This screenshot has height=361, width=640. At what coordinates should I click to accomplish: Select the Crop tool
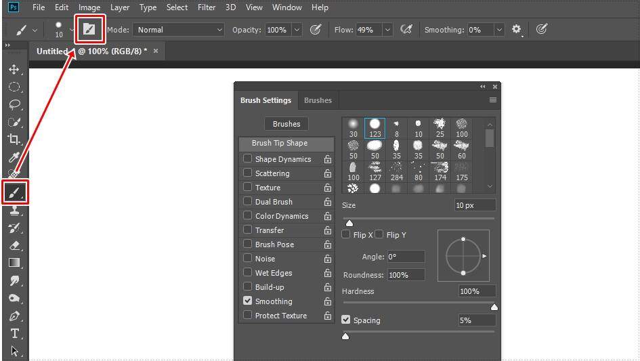14,140
